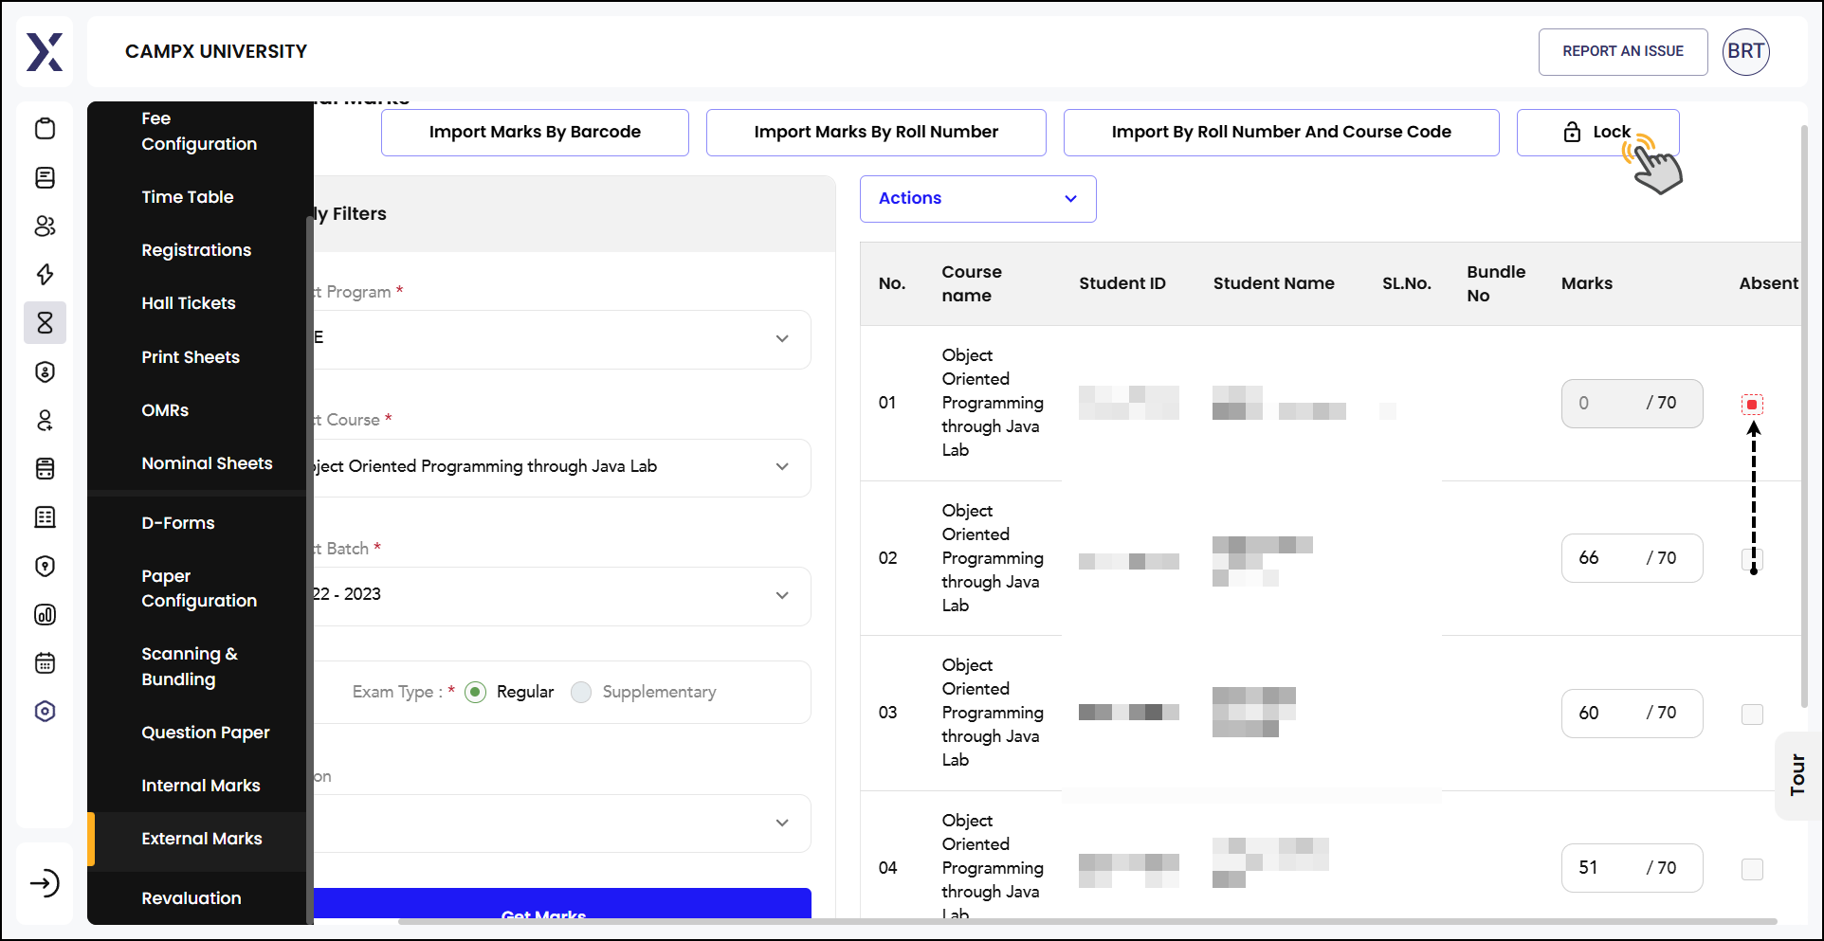Open the hexagon settings sidebar icon
This screenshot has width=1824, height=941.
45,712
